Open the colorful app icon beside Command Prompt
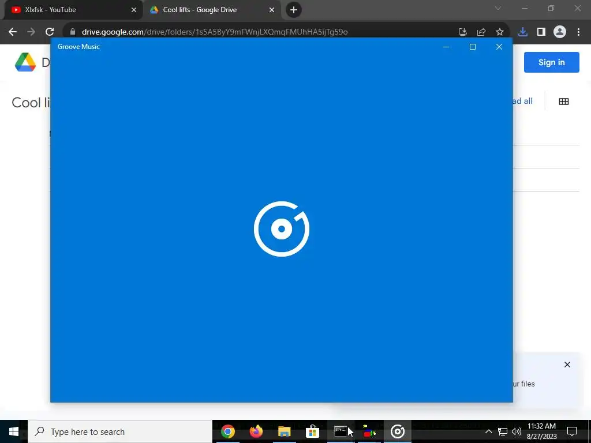 click(369, 431)
